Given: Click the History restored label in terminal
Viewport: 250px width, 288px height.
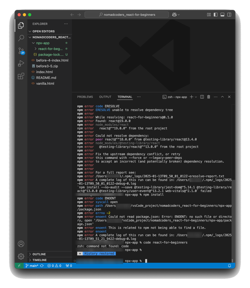Looking at the screenshot, I should click(x=99, y=254).
